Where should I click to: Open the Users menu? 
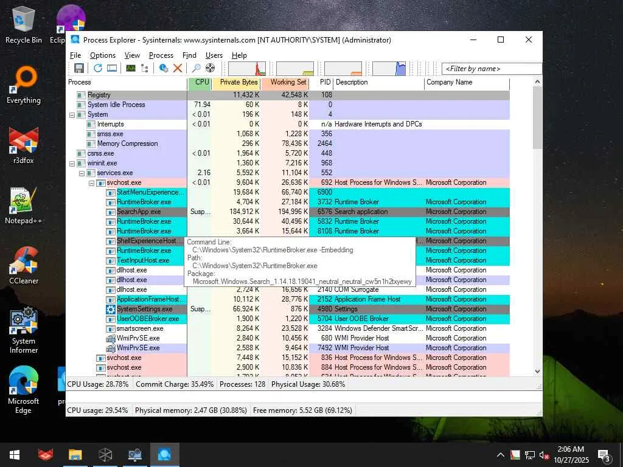[x=214, y=55]
